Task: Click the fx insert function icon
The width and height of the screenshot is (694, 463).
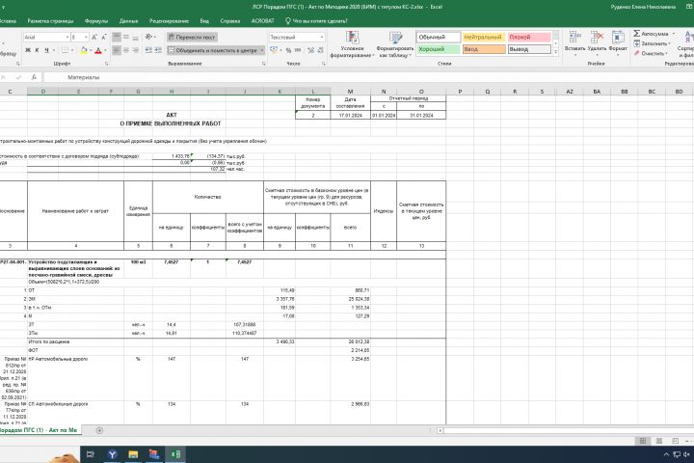Action: coord(34,77)
